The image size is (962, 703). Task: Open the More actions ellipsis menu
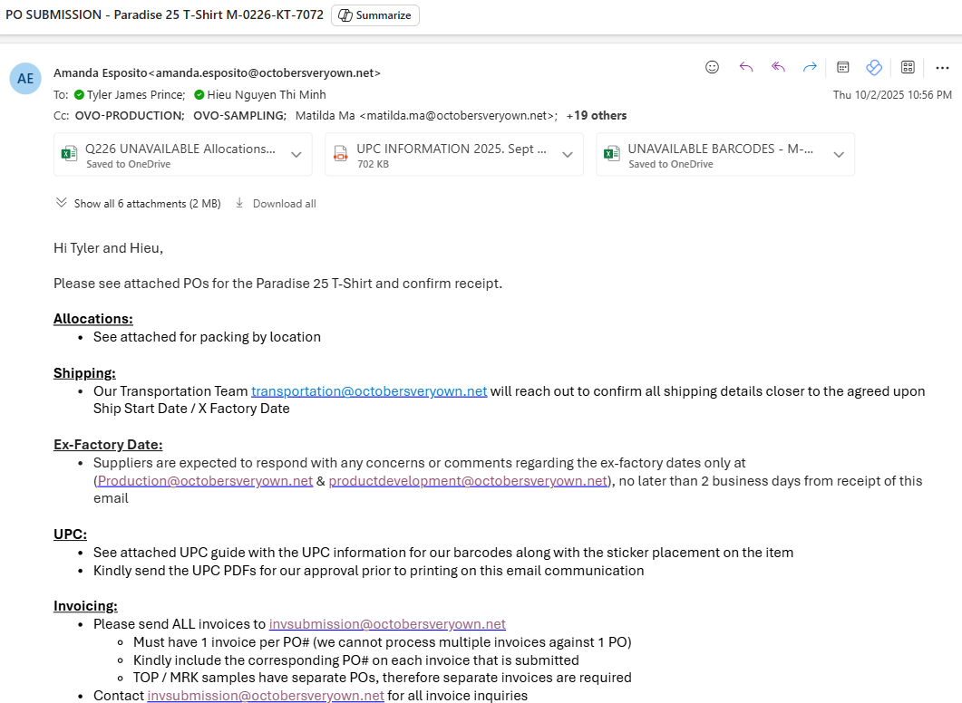pos(942,67)
